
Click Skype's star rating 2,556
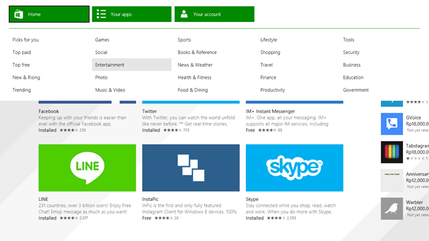[281, 218]
